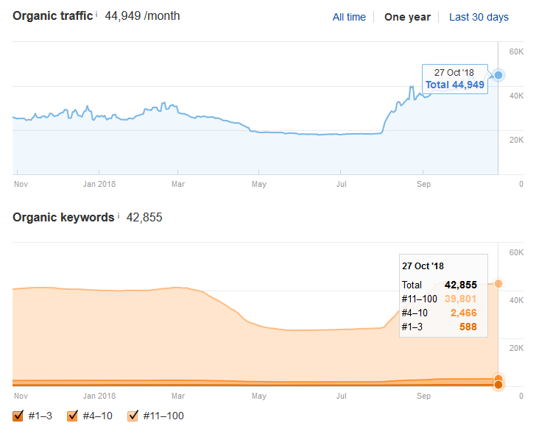Click the blue data point on traffic chart
Viewport: 536px width, 434px height.
point(498,75)
